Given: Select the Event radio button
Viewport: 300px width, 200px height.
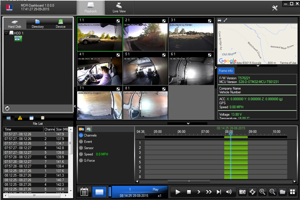Looking at the screenshot, I should [81, 142].
